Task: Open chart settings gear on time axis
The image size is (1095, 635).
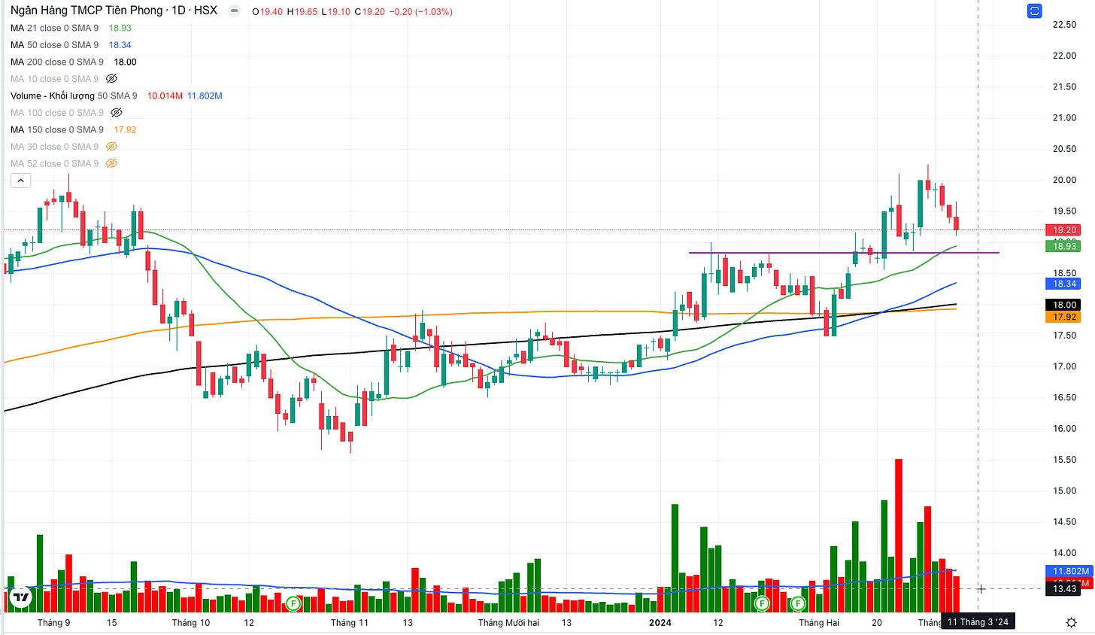Action: pos(1072,622)
